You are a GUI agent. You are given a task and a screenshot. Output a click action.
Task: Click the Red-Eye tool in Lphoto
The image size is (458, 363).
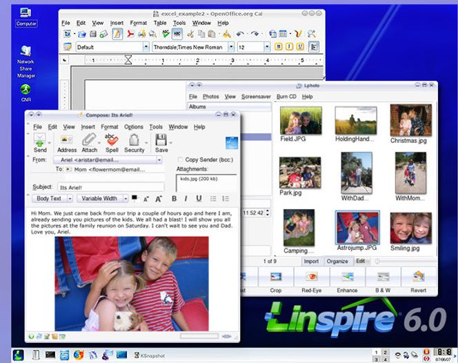(311, 277)
